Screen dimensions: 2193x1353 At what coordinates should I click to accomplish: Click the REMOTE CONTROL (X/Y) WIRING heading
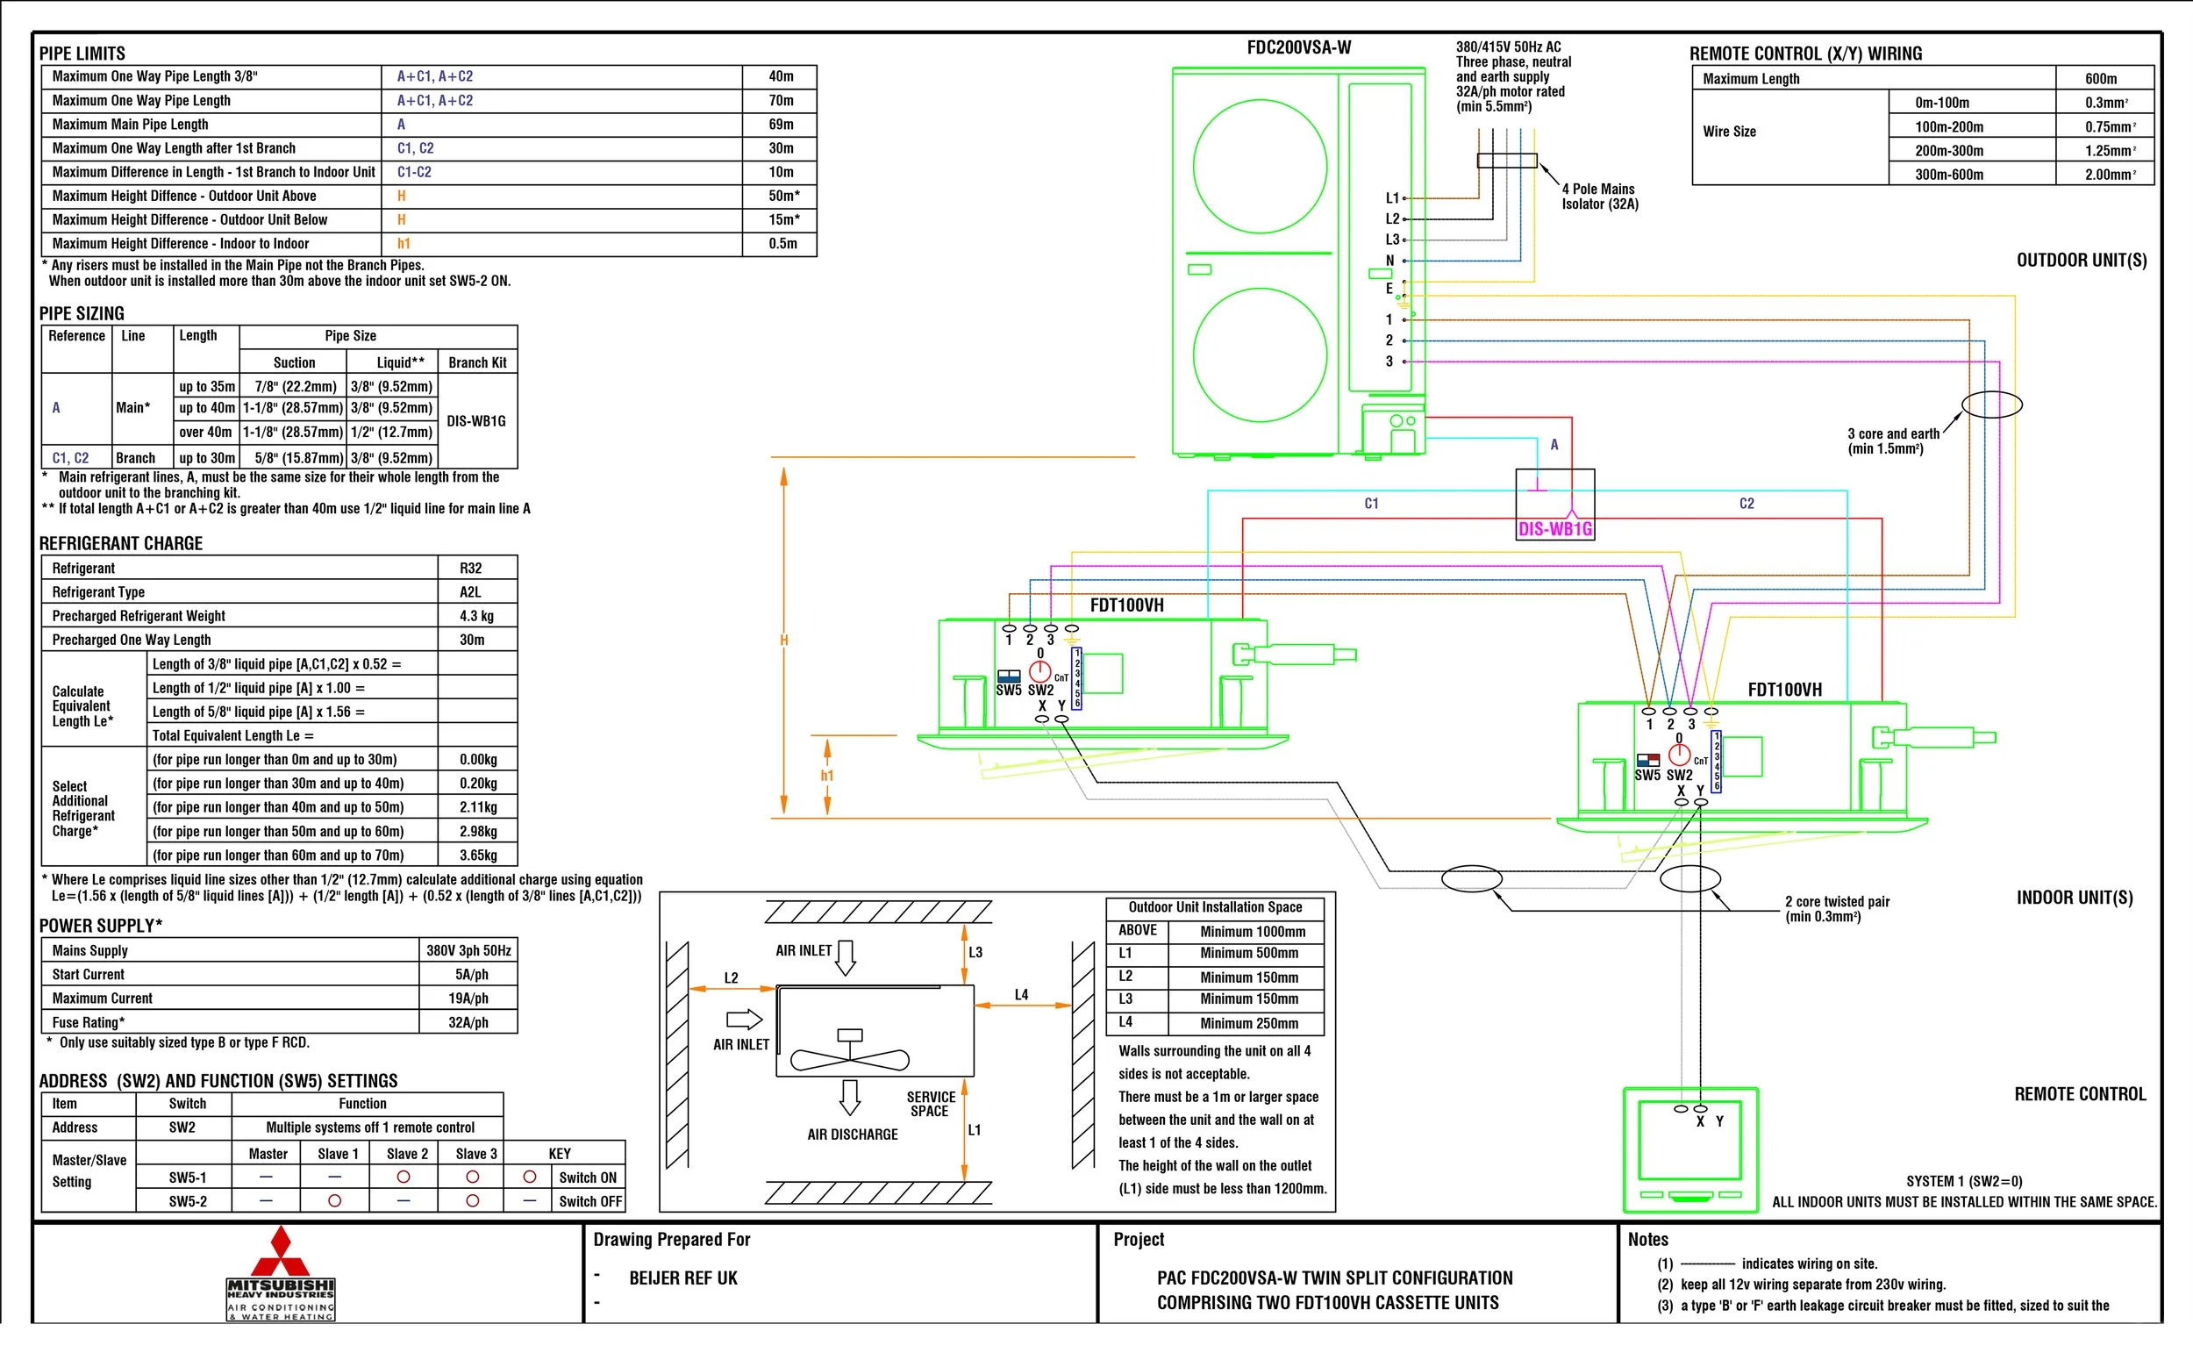1806,53
